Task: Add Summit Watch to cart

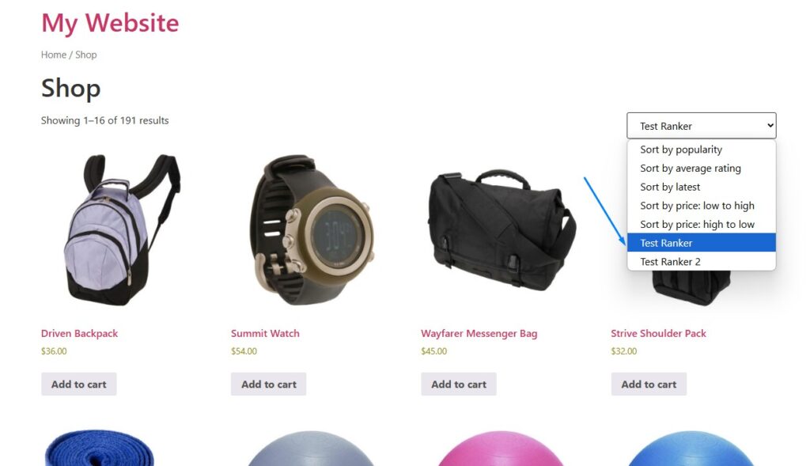Action: [269, 384]
